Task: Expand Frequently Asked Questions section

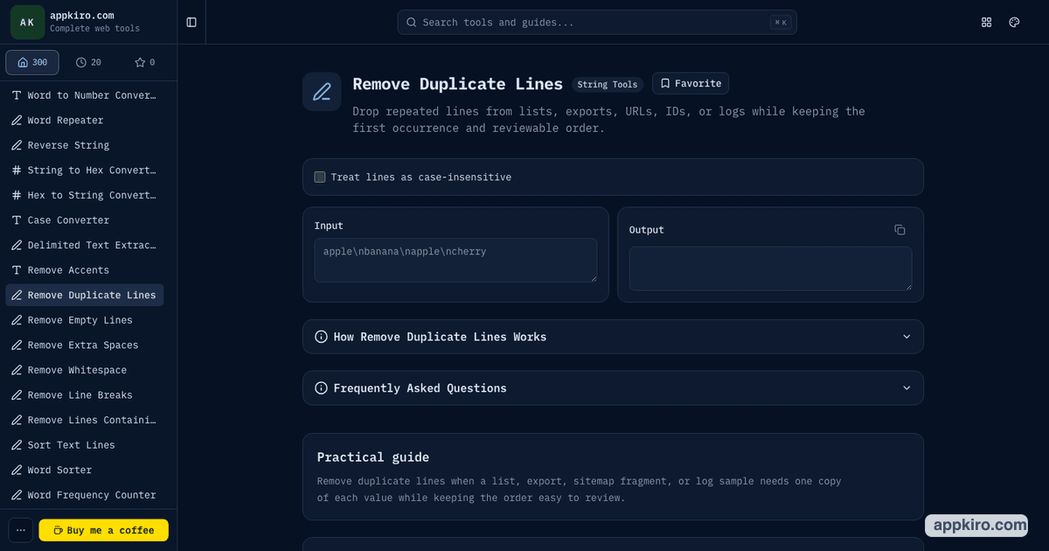Action: click(613, 388)
